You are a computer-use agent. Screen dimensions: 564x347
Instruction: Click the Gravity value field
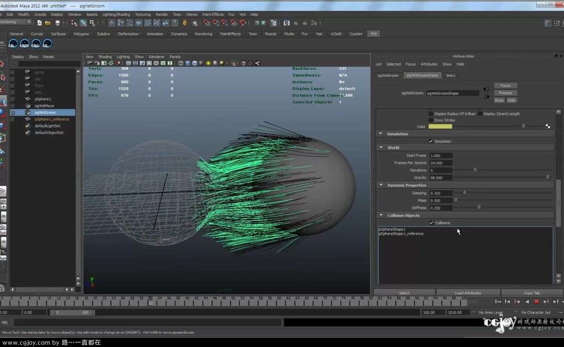pyautogui.click(x=441, y=178)
